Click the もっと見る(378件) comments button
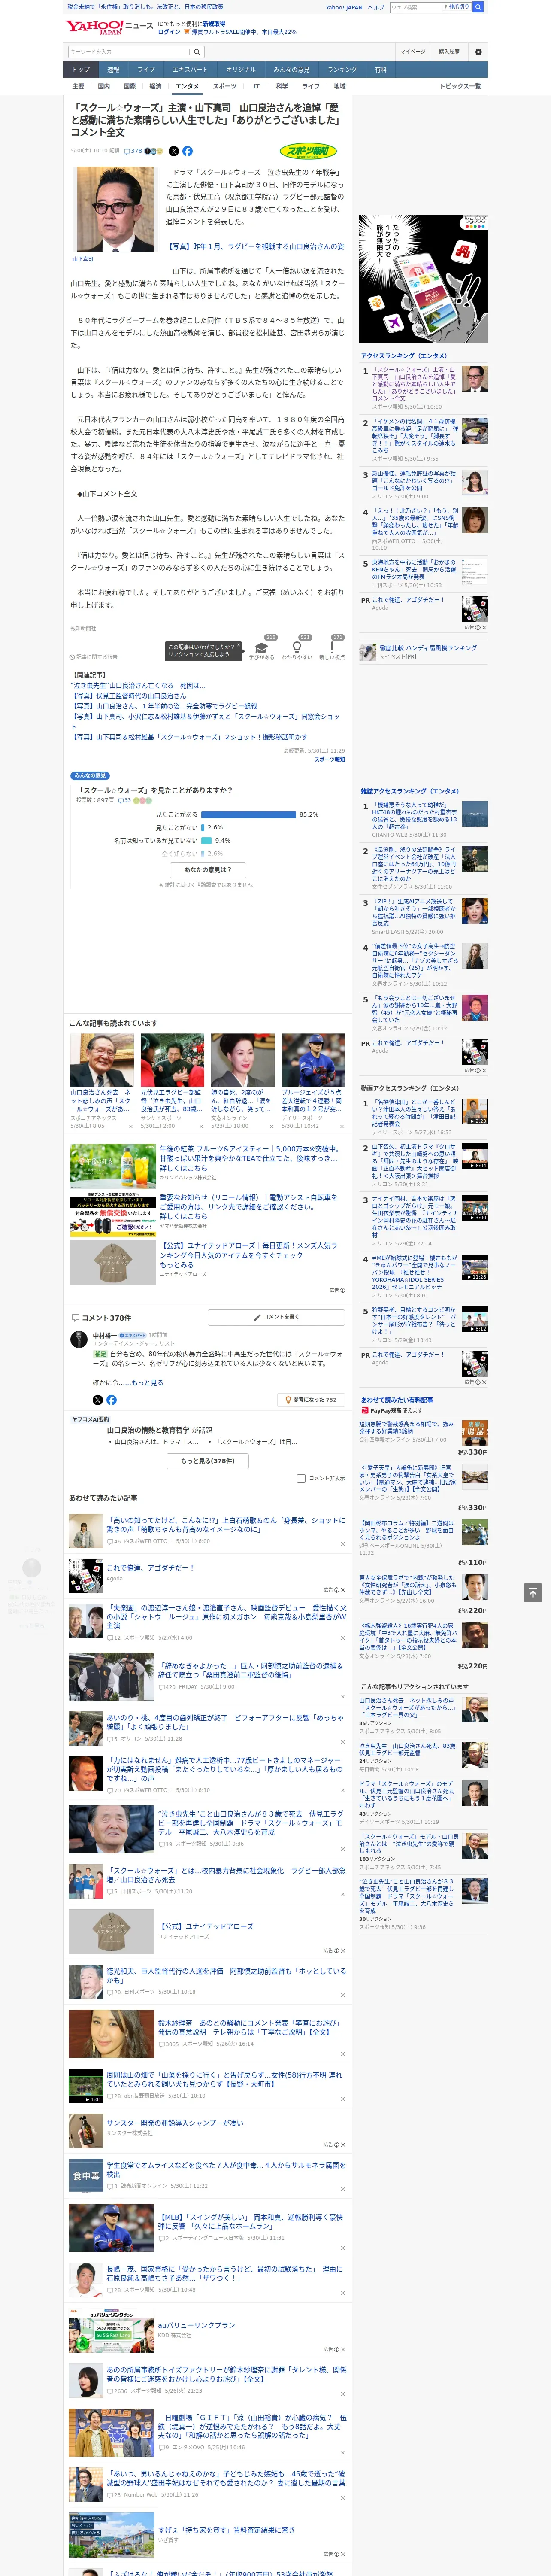551x2576 pixels. [208, 1460]
